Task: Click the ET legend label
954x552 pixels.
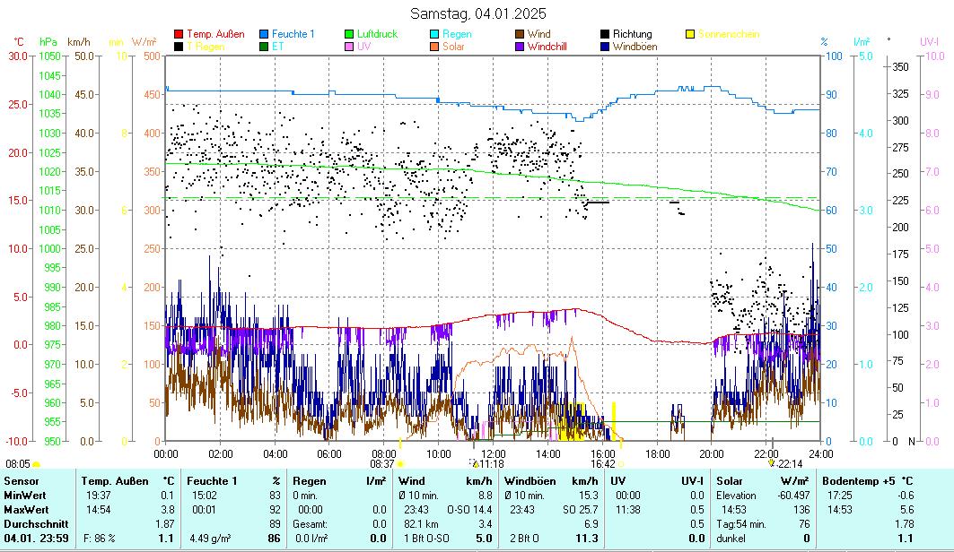Action: pyautogui.click(x=278, y=47)
